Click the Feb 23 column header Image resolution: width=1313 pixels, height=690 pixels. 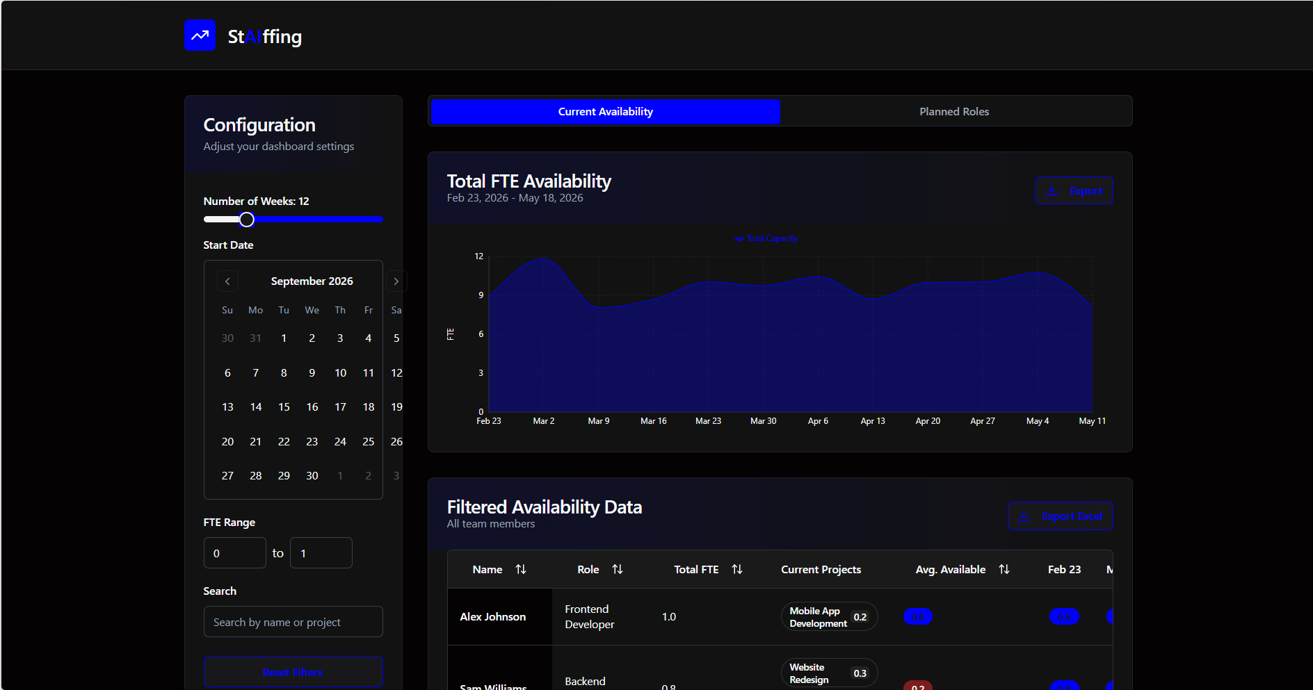1064,570
